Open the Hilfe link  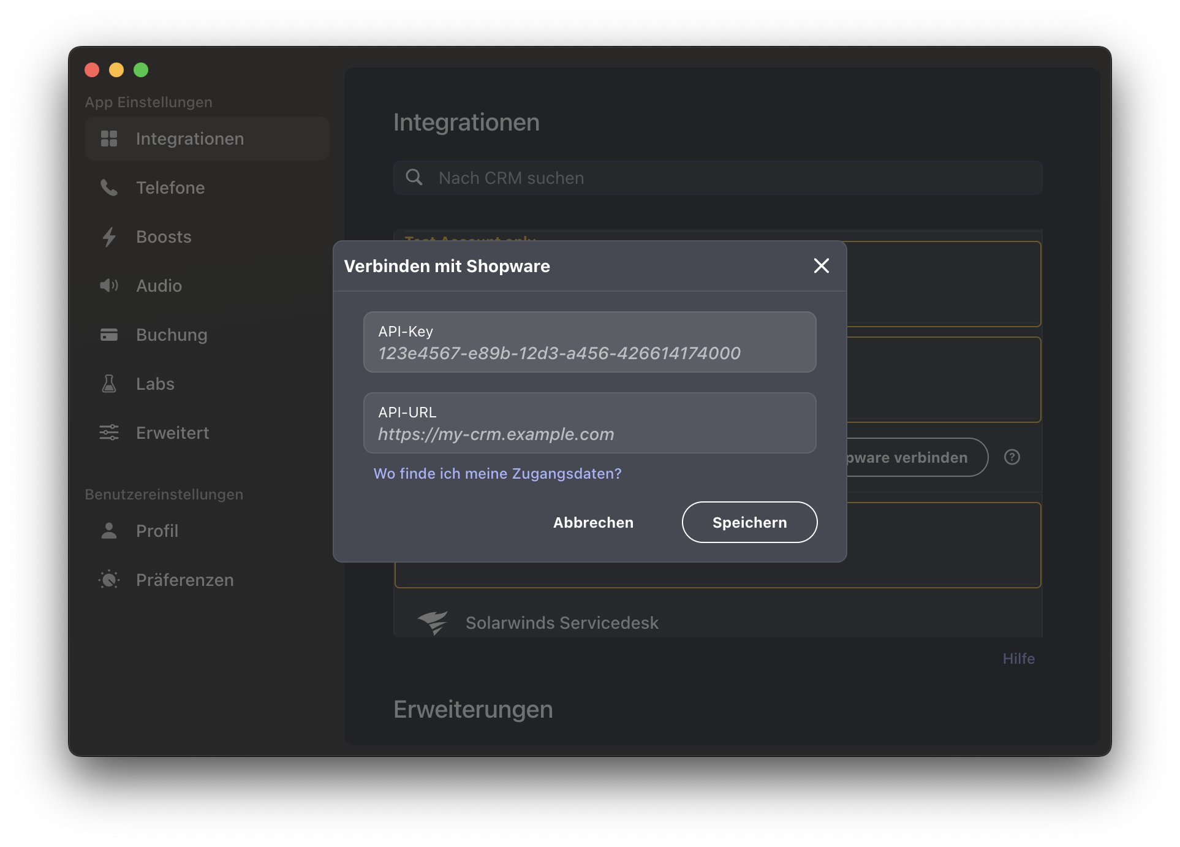tap(1018, 659)
